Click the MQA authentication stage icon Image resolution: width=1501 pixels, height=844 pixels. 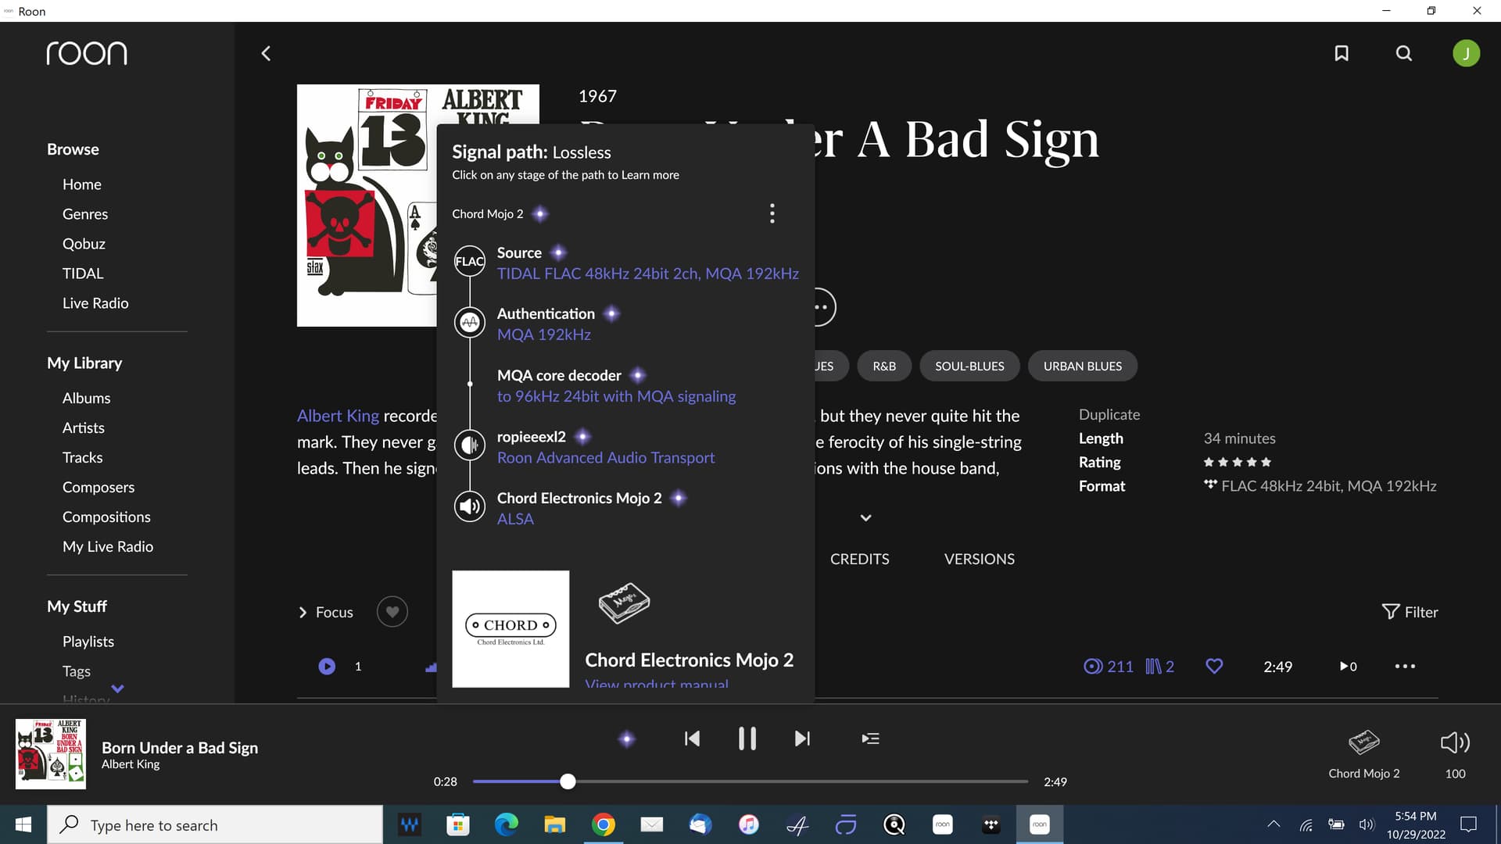coord(470,322)
